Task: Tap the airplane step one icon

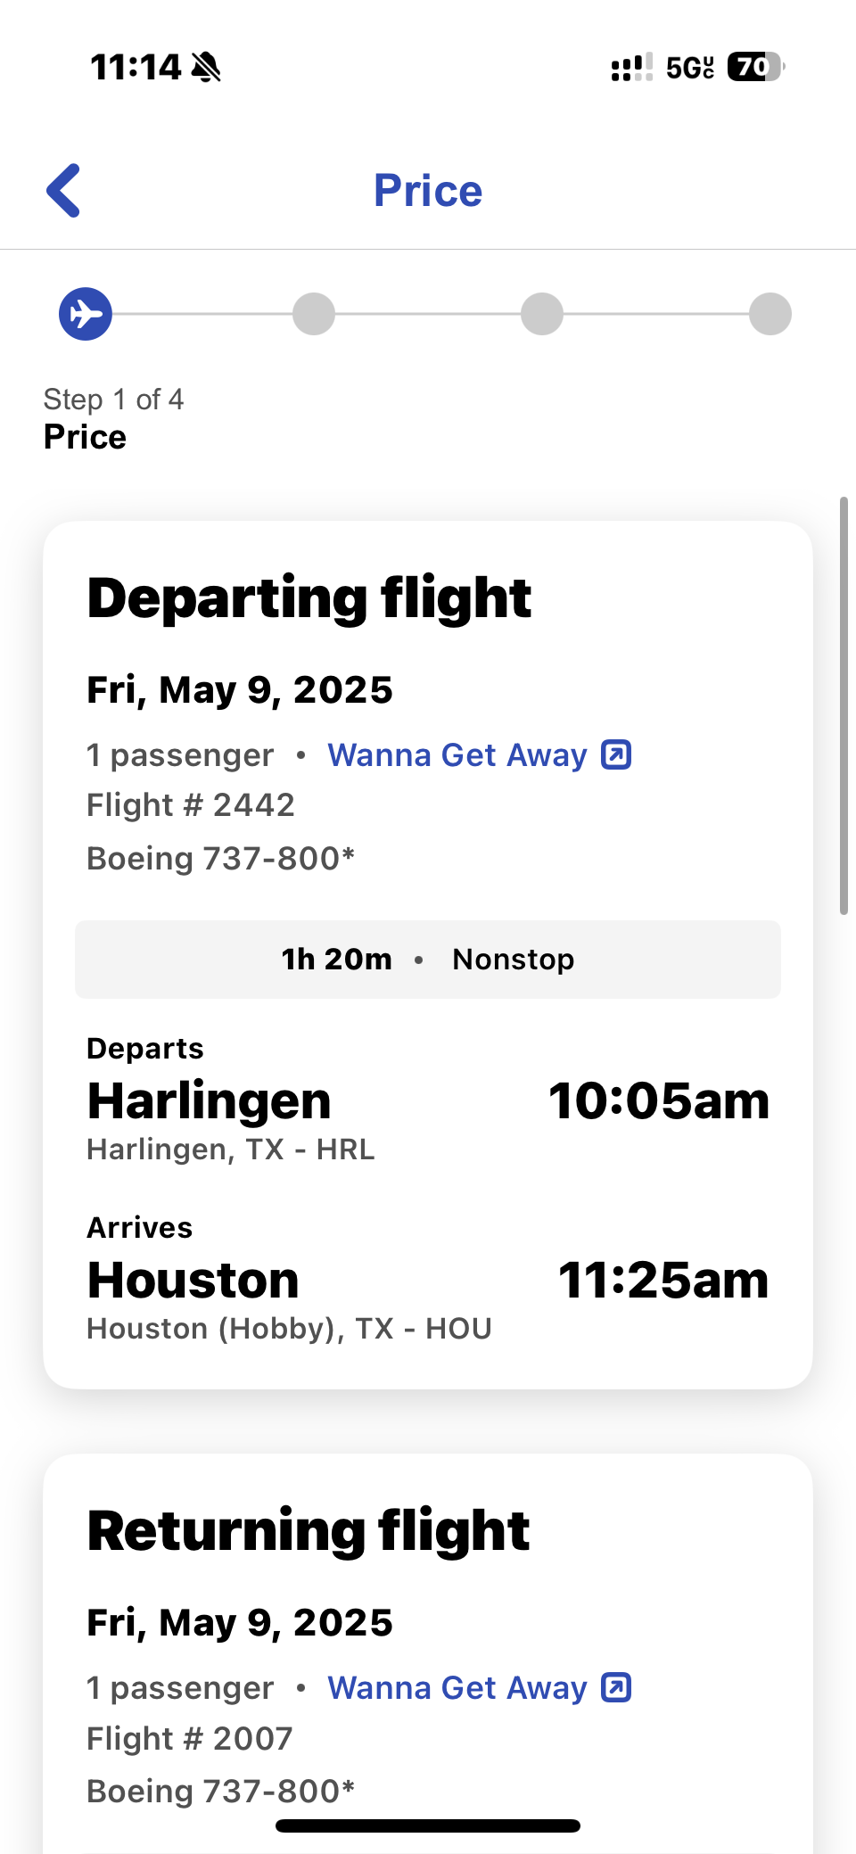Action: pos(86,314)
